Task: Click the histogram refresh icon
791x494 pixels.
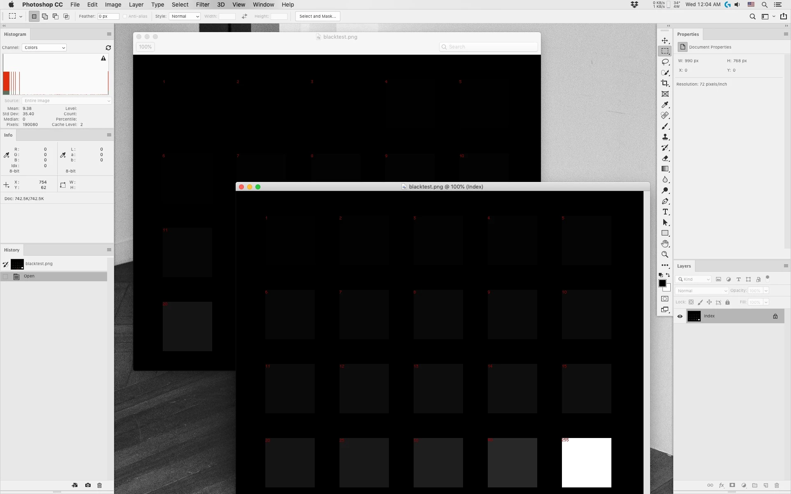Action: click(108, 48)
